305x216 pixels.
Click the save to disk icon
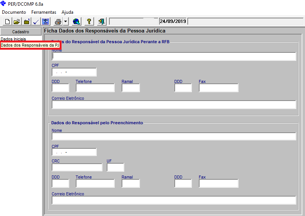tap(45, 21)
